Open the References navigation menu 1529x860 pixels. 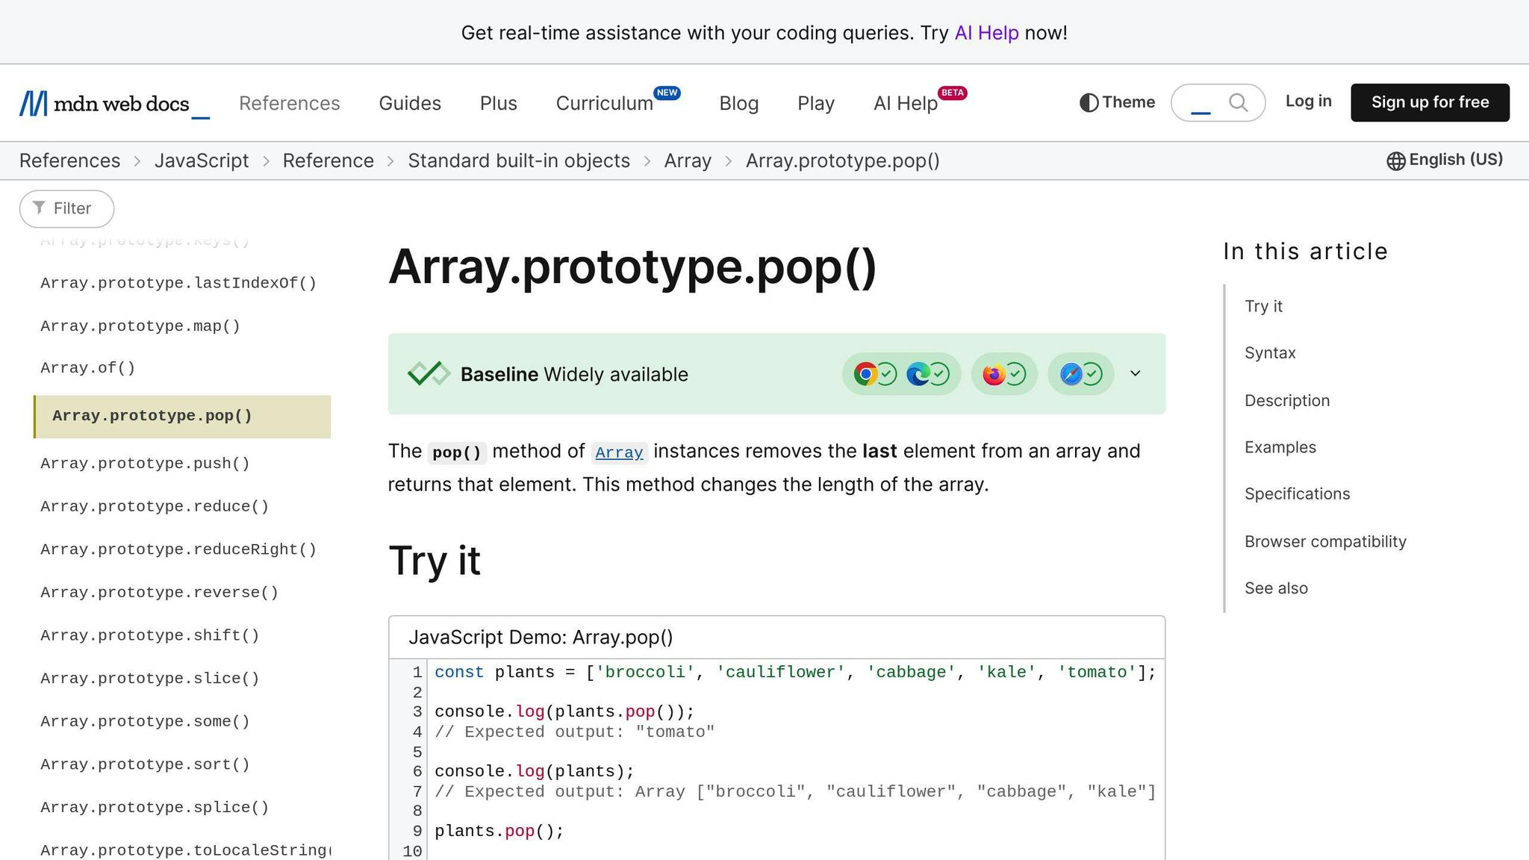coord(289,103)
